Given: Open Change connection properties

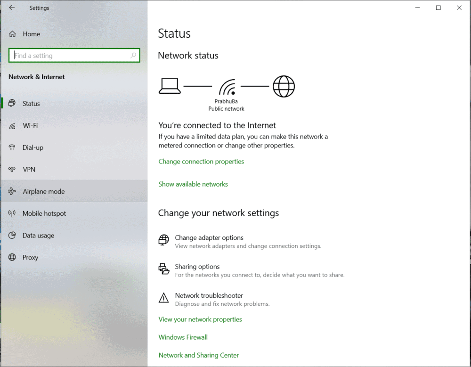Looking at the screenshot, I should pos(201,161).
